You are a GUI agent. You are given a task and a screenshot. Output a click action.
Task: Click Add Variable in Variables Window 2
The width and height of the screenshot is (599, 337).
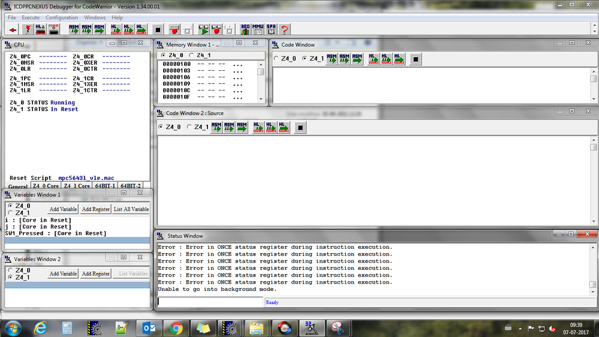[x=63, y=273]
